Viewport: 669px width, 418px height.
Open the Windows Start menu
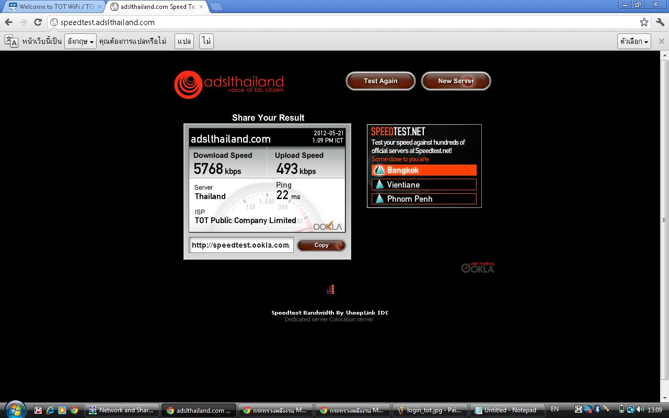pos(14,409)
